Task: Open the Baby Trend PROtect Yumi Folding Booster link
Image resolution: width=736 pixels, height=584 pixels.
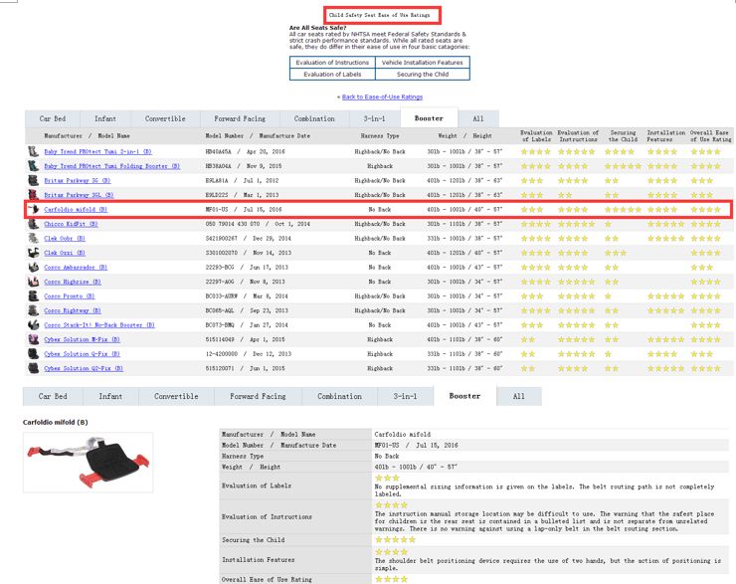Action: point(111,166)
